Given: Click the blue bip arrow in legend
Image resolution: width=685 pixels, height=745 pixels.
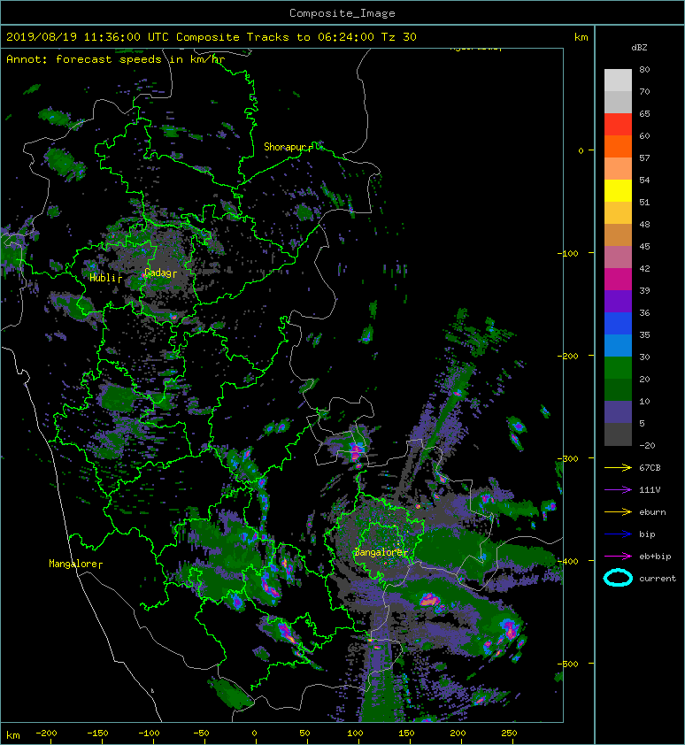Looking at the screenshot, I should point(618,534).
